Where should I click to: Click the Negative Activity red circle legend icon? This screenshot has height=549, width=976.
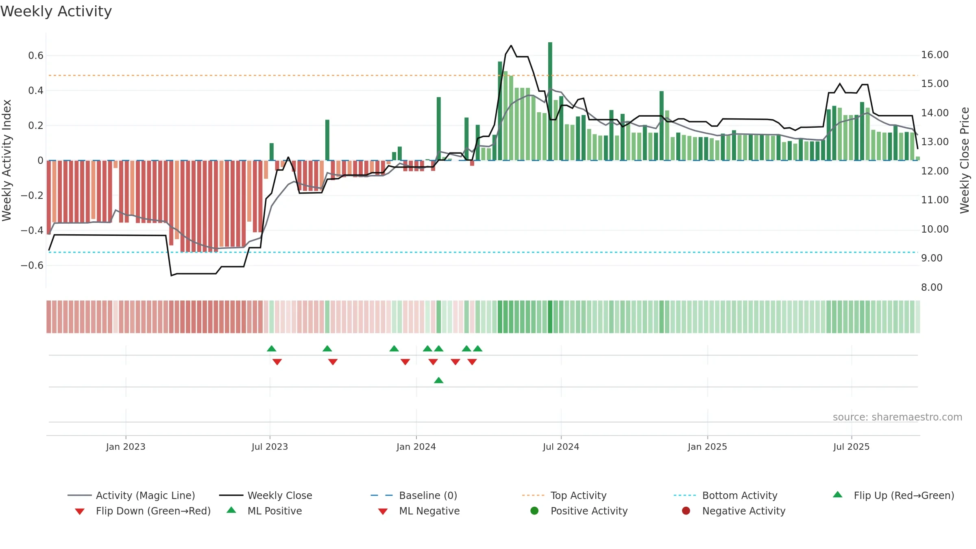686,511
